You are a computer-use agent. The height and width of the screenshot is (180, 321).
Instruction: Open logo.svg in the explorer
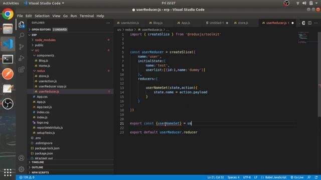pos(70,122)
